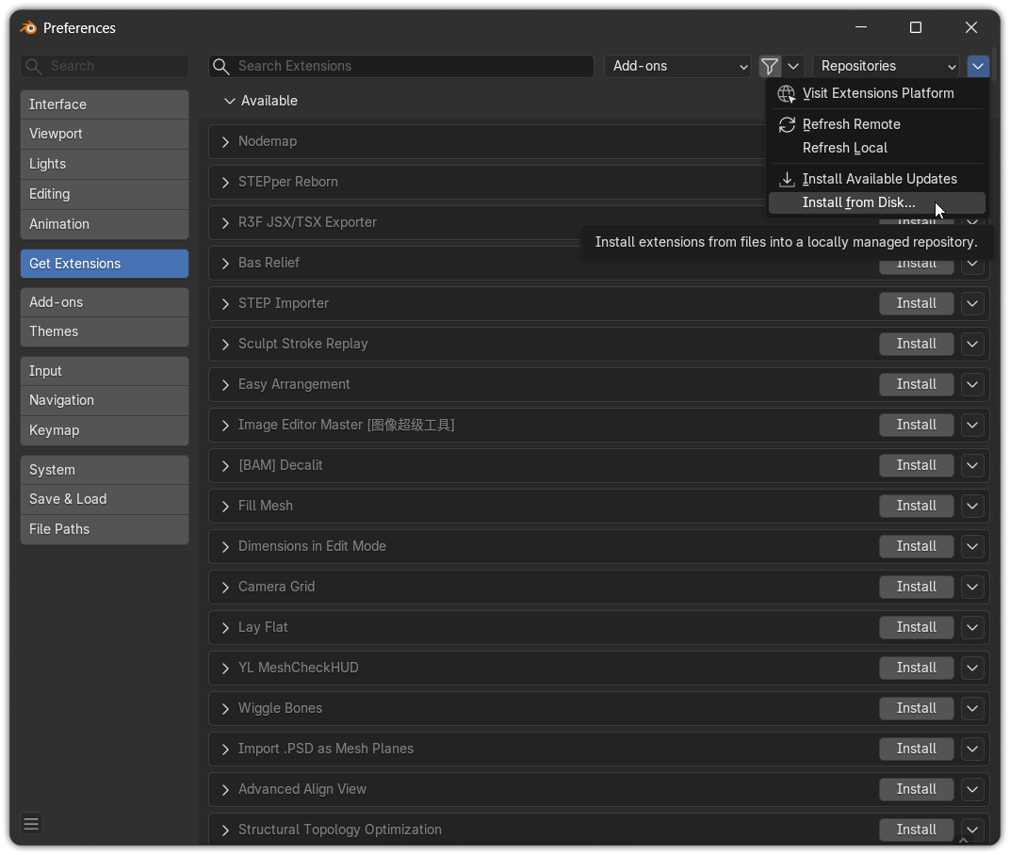Install Import .PSD as Mesh Planes
This screenshot has height=855, width=1010.
916,749
